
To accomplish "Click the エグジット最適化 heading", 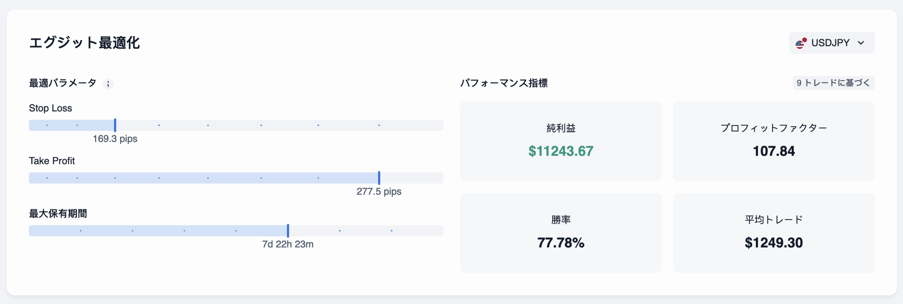I will coord(84,43).
